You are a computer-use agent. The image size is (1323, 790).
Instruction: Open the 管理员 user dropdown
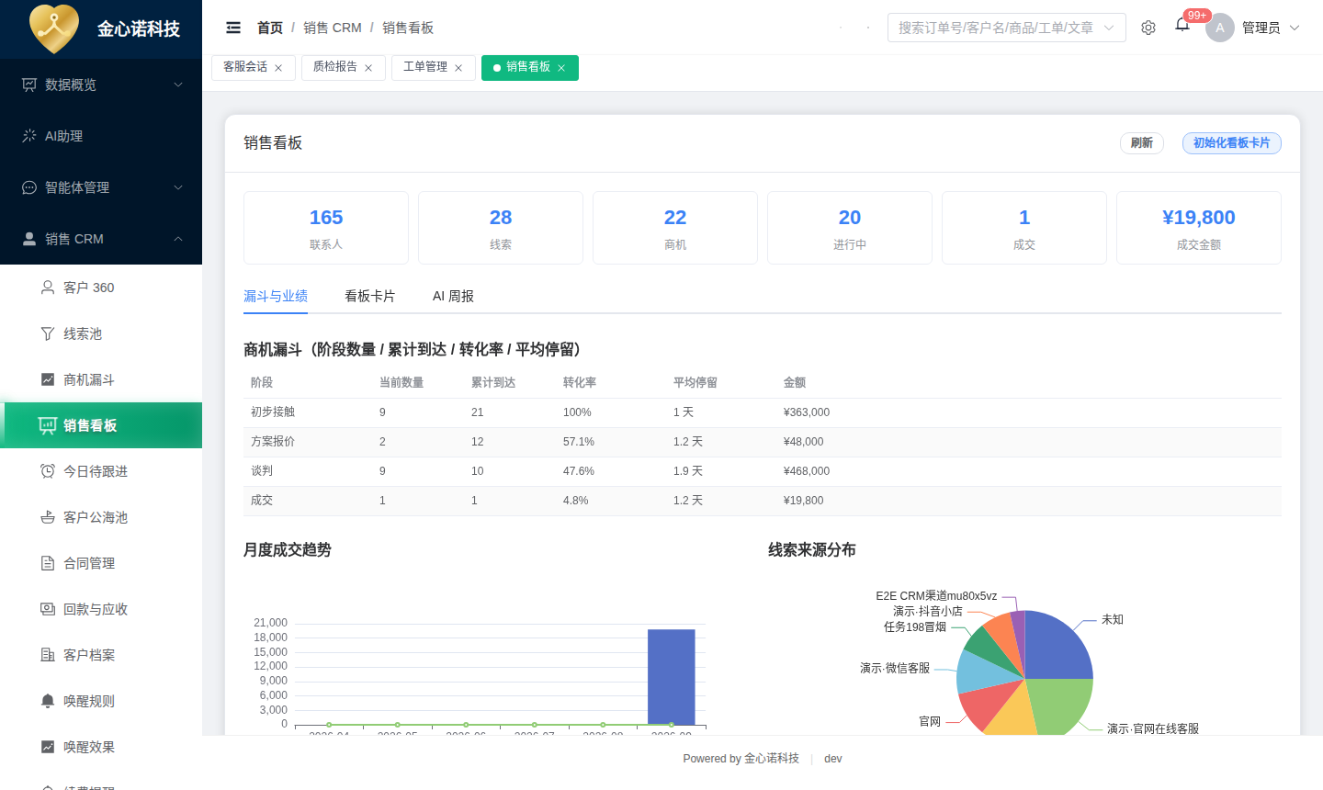[1254, 28]
